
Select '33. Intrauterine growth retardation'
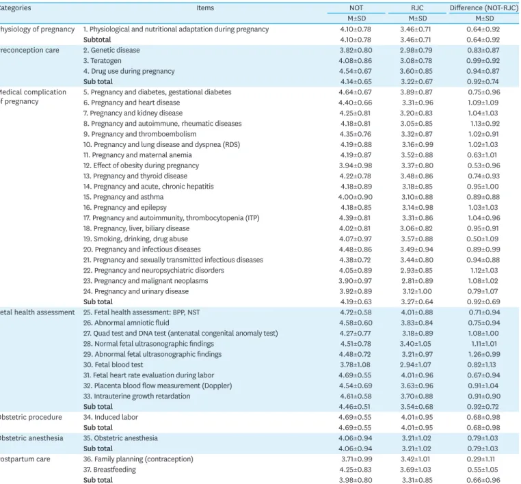click(137, 396)
